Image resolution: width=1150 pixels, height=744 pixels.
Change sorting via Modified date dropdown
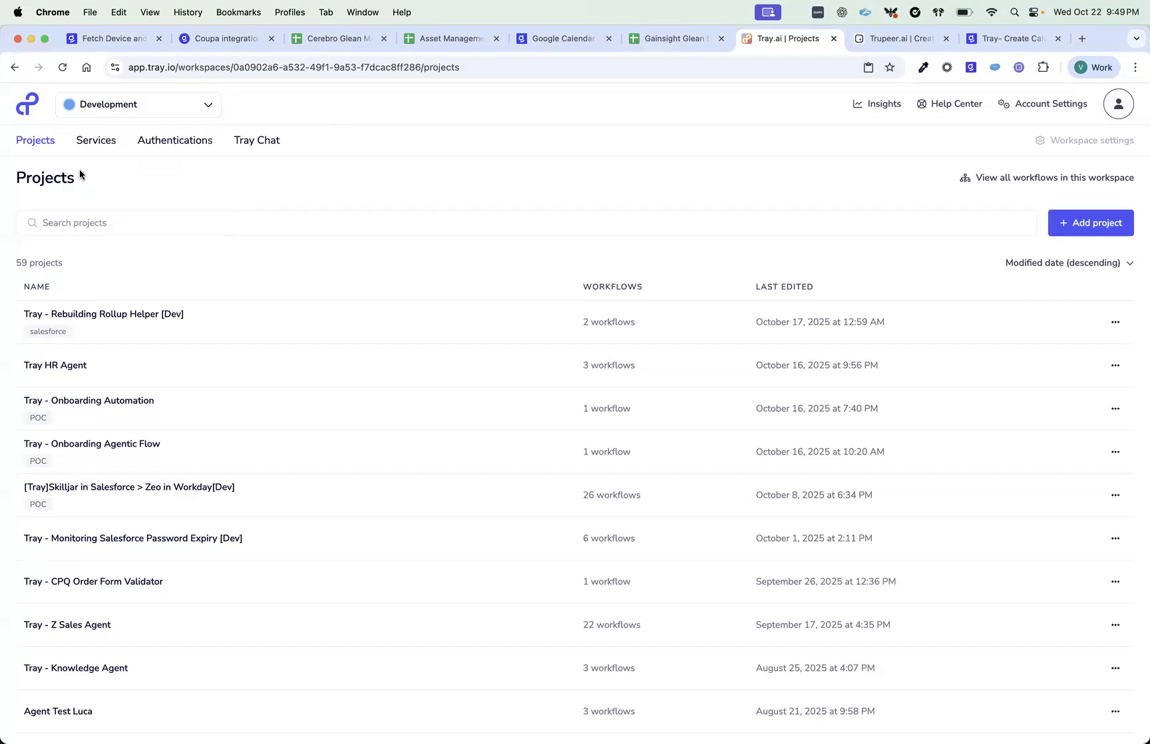click(1068, 263)
